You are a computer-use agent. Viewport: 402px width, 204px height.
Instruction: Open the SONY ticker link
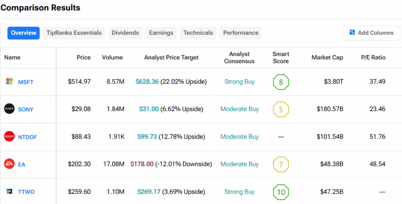coord(26,110)
